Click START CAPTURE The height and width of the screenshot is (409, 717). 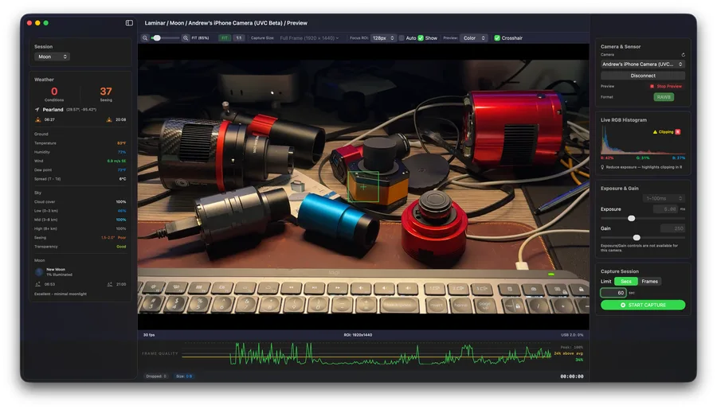642,305
